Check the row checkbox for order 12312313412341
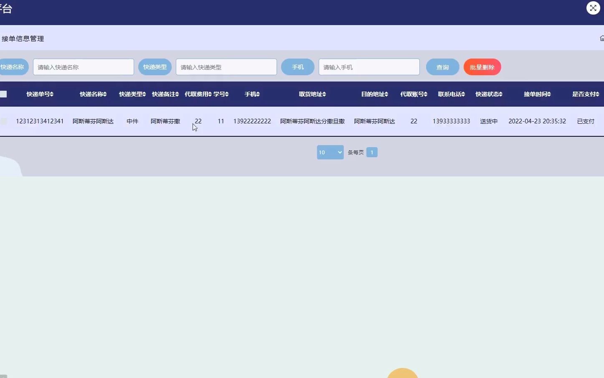The image size is (604, 378). [x=4, y=121]
